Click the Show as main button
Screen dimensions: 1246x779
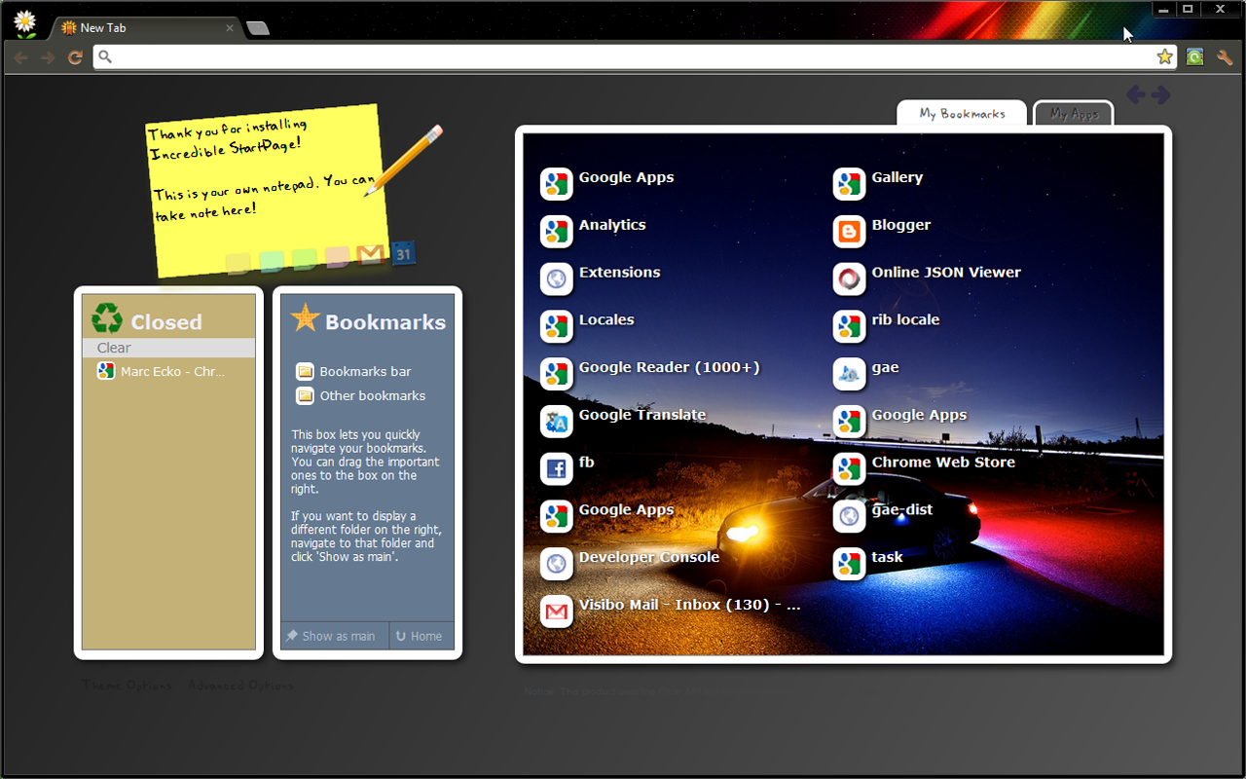coord(334,635)
